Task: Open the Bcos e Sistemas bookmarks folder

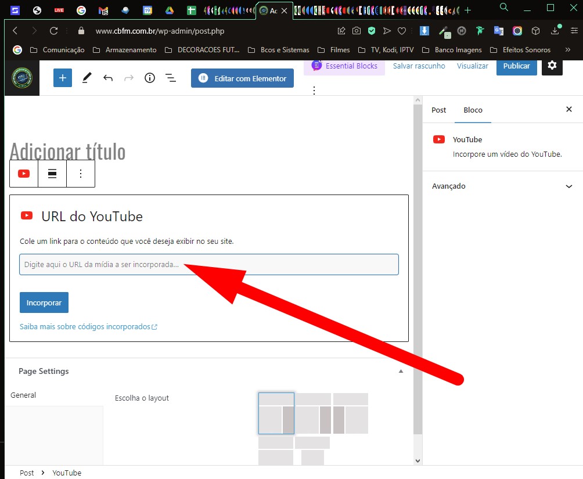Action: point(279,49)
